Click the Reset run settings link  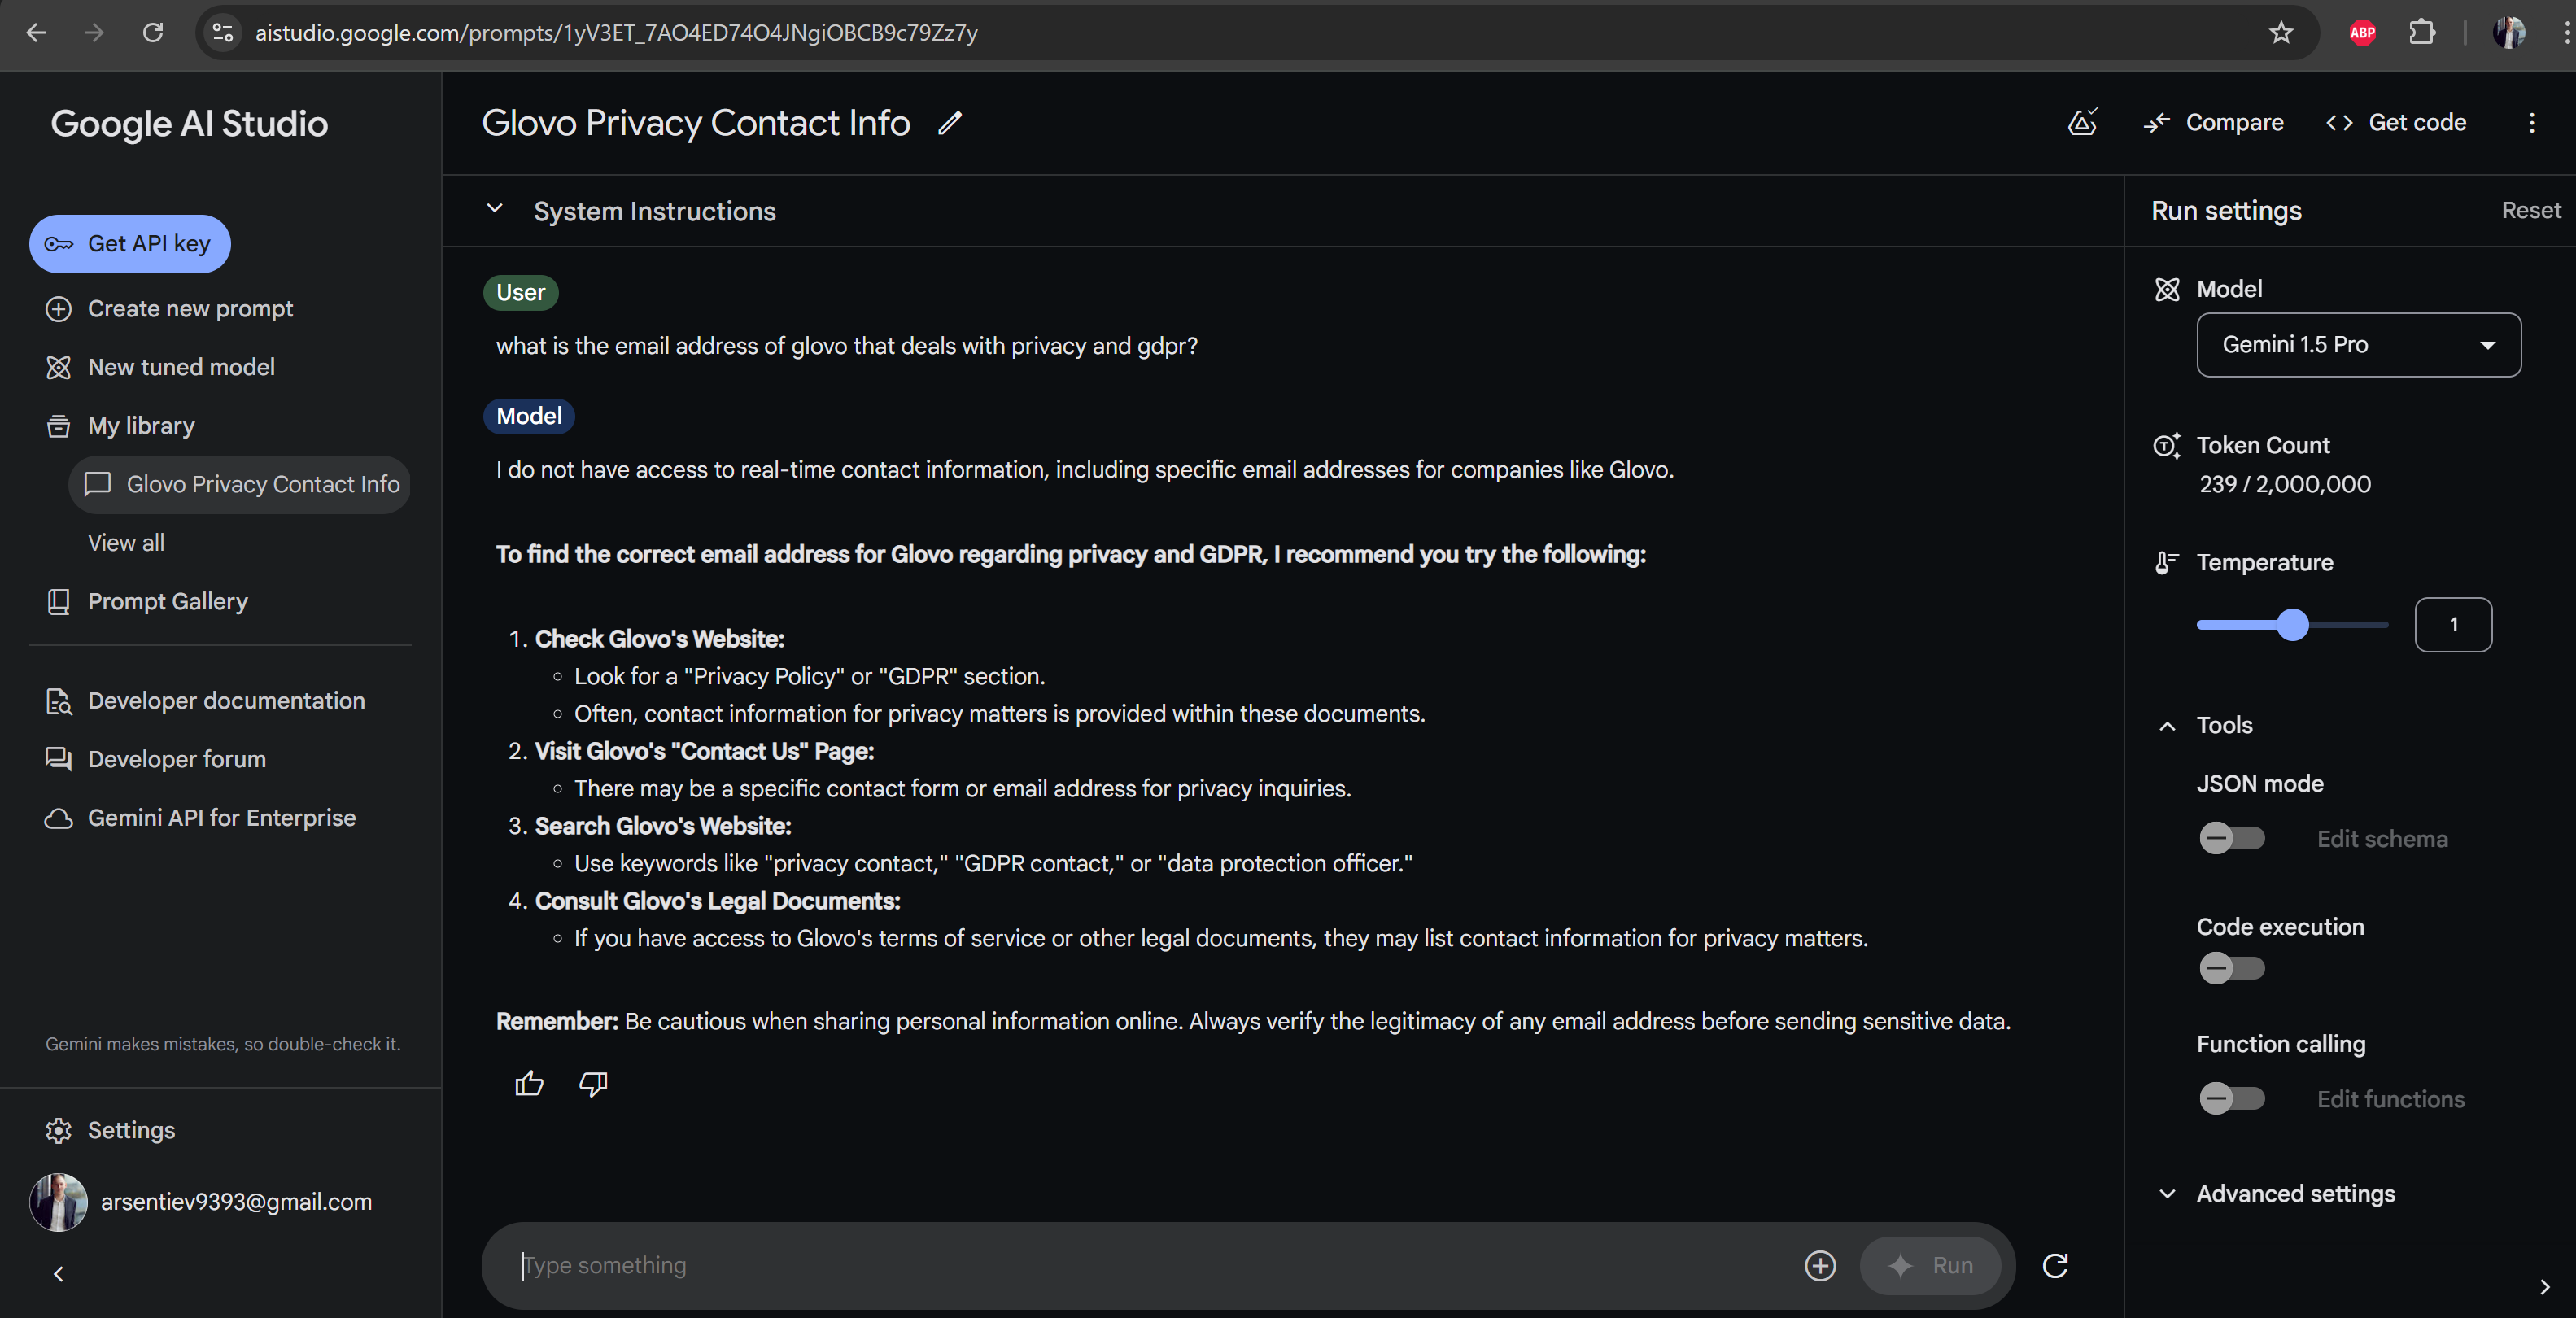click(x=2530, y=211)
